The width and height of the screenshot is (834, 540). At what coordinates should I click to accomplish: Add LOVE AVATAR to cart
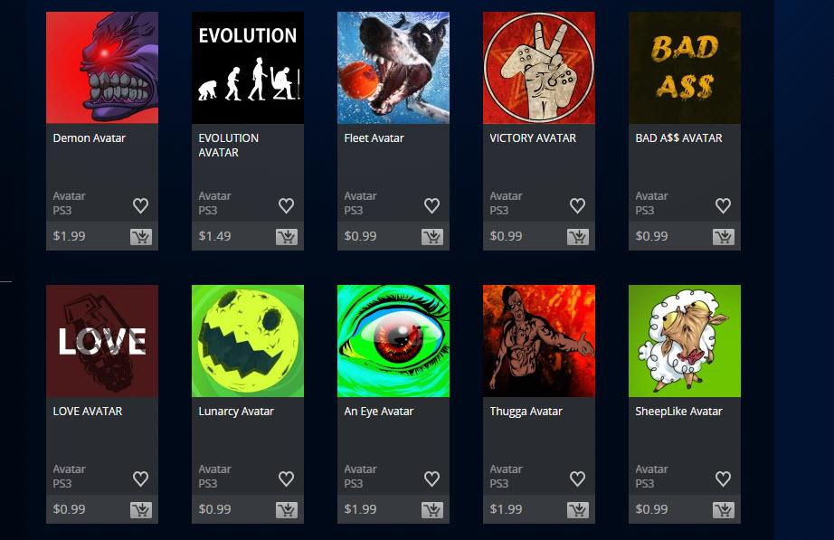[x=141, y=510]
